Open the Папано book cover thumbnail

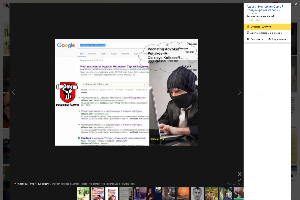[x=83, y=193]
